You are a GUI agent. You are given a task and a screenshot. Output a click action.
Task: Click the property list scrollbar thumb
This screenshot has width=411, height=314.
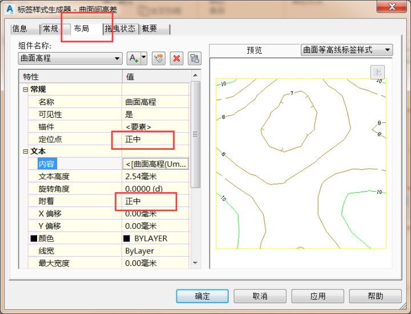pos(195,134)
